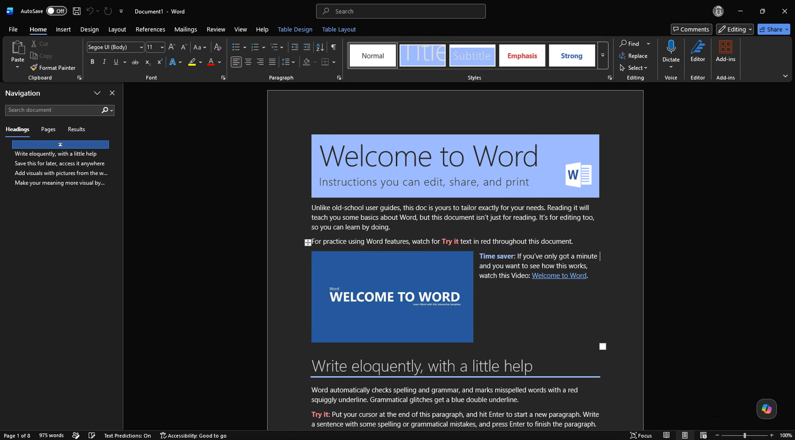This screenshot has width=795, height=440.
Task: Expand the Select dropdown
Action: 634,68
